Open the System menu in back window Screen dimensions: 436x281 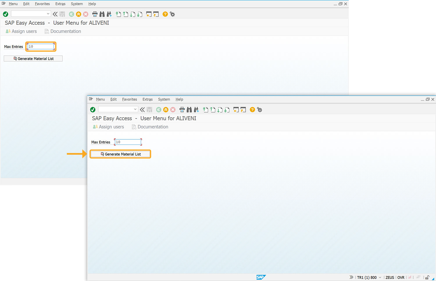pyautogui.click(x=77, y=4)
